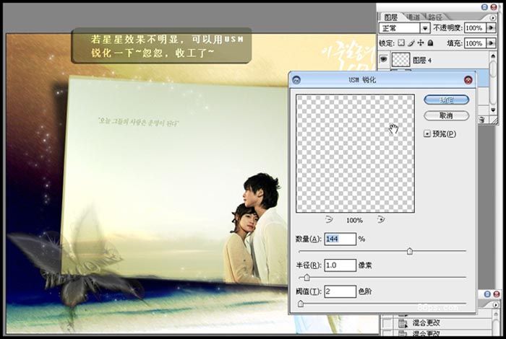The height and width of the screenshot is (339, 506).
Task: Open the 不透明度 opacity slider arrow
Action: coord(491,28)
